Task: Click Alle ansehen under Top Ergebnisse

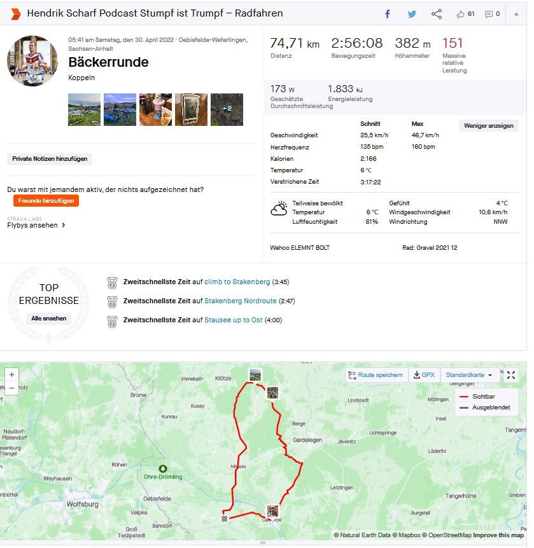Action: tap(48, 319)
